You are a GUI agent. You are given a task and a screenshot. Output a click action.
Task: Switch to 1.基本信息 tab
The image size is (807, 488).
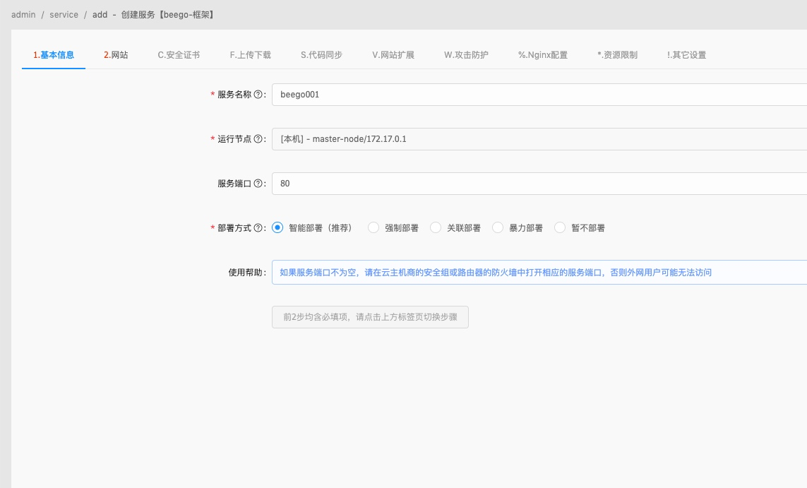(x=54, y=55)
